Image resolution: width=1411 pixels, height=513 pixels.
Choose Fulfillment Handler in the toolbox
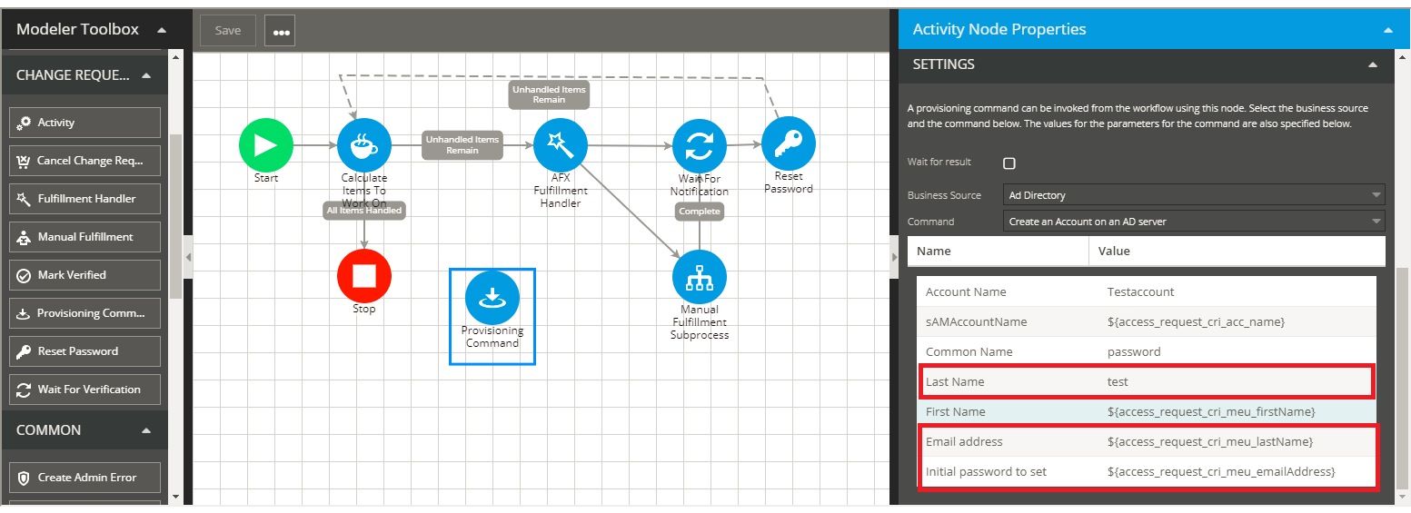click(84, 199)
